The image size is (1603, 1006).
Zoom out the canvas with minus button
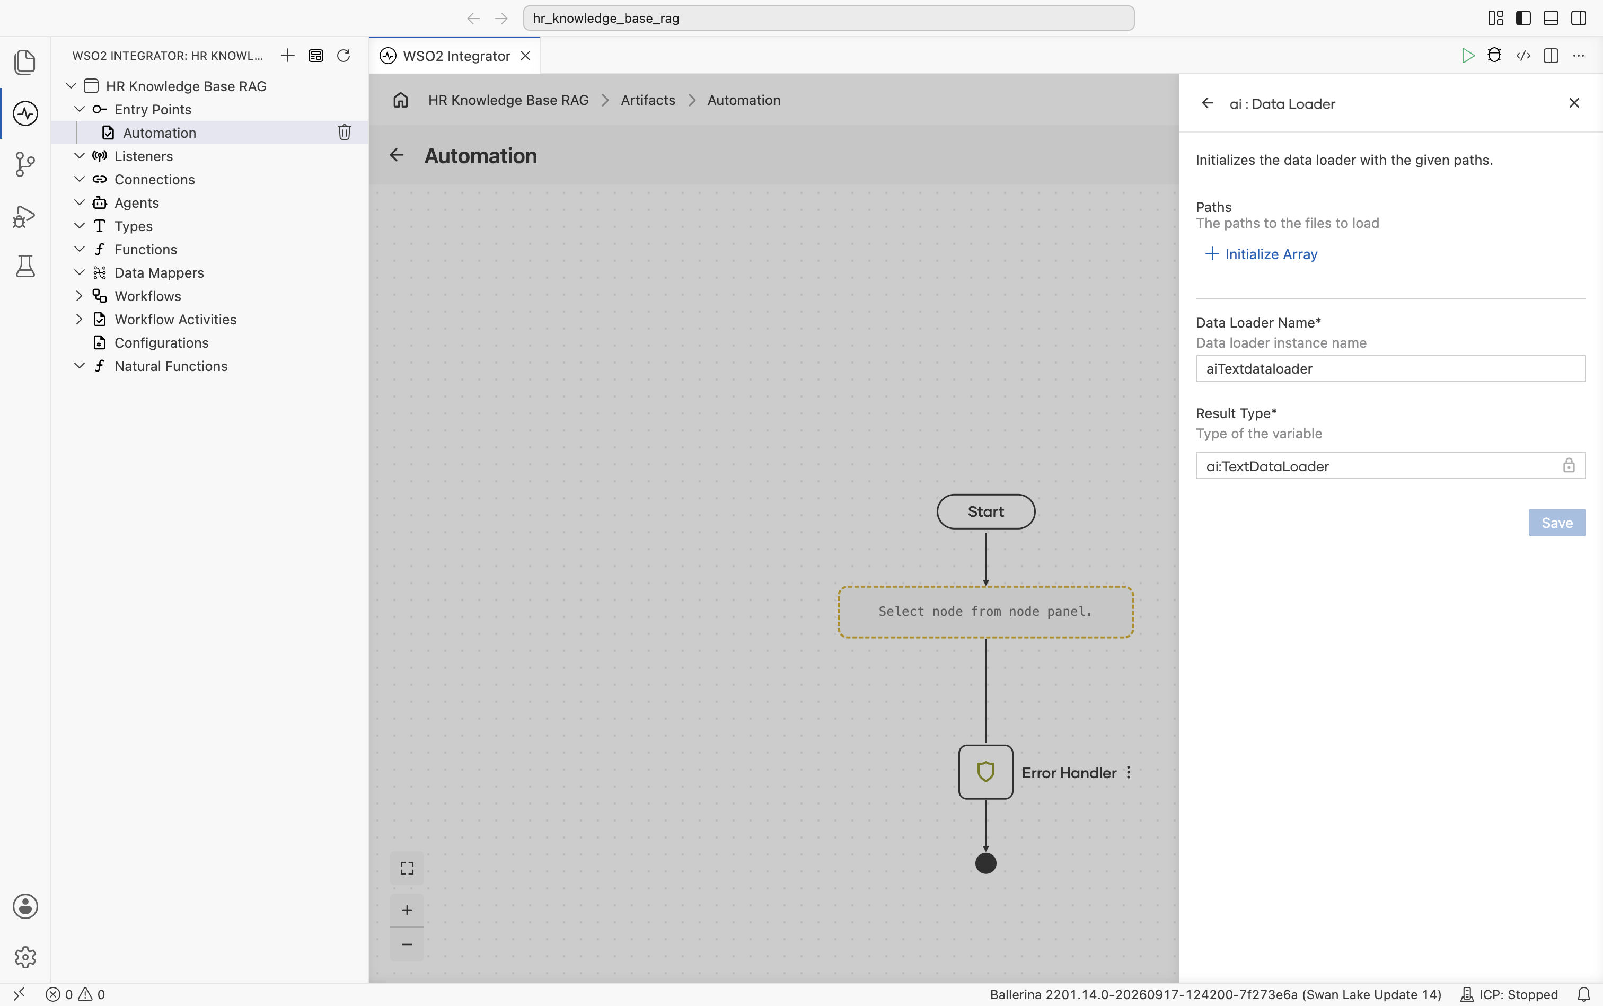407,944
